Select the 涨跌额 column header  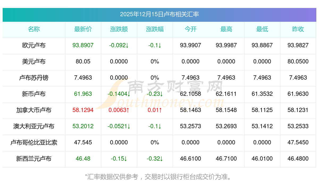click(x=119, y=29)
